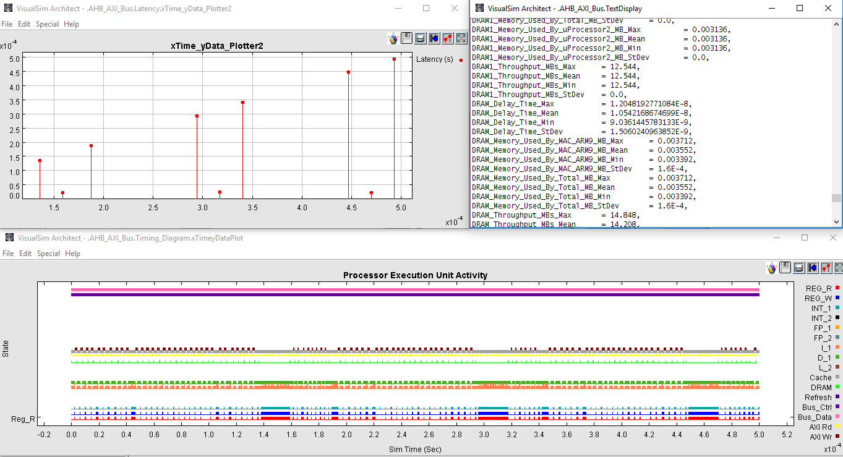Open Help menu in Timing Diagram window
The image size is (843, 457).
pyautogui.click(x=72, y=254)
